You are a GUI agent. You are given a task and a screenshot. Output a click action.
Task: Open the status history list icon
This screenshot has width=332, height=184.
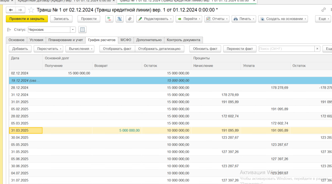82,29
